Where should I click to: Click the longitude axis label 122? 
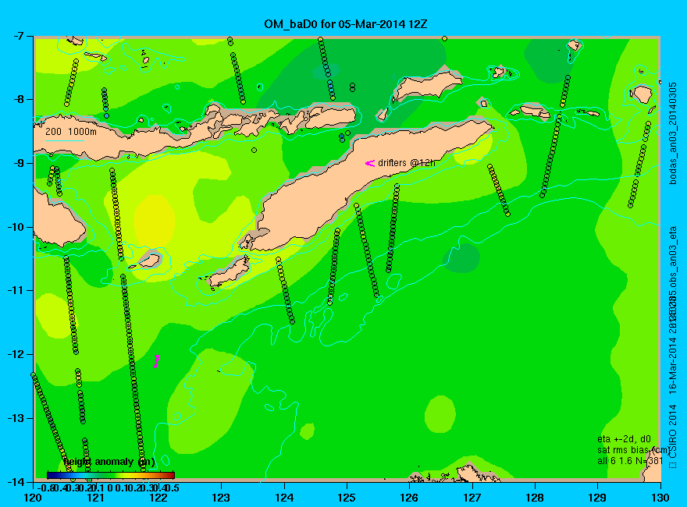pyautogui.click(x=158, y=498)
